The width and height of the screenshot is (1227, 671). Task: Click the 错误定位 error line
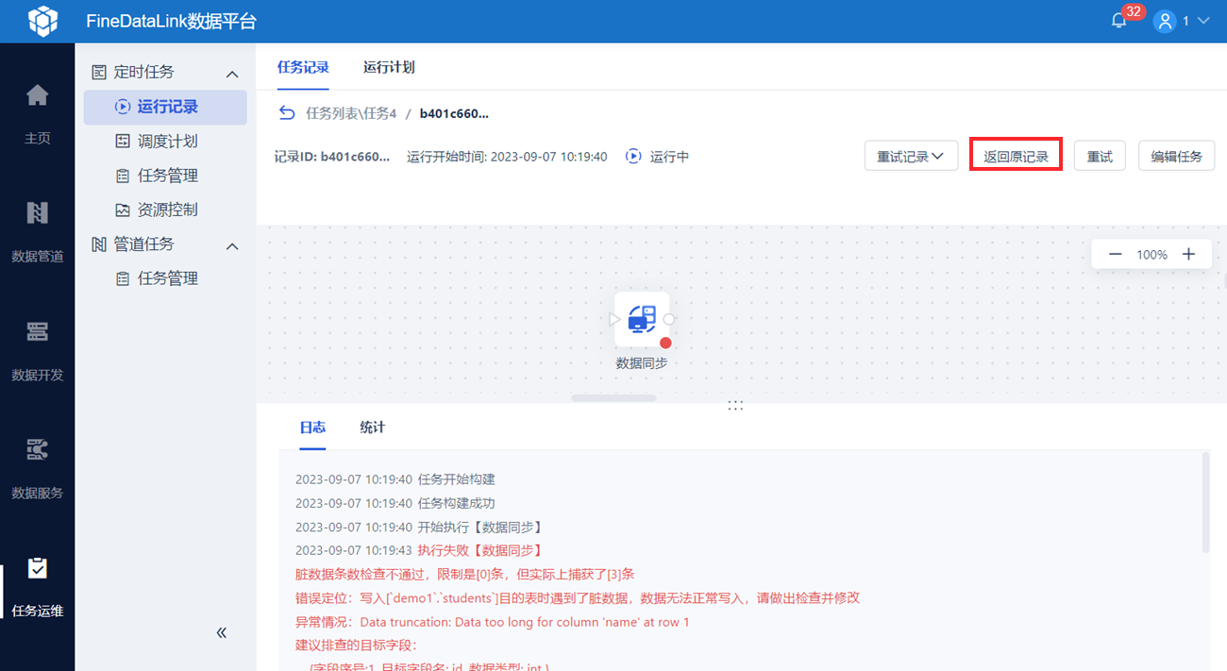coord(578,597)
